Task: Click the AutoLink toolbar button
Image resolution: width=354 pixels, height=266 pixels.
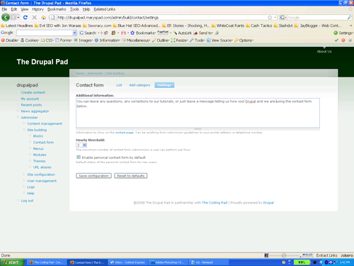Action: point(182,33)
